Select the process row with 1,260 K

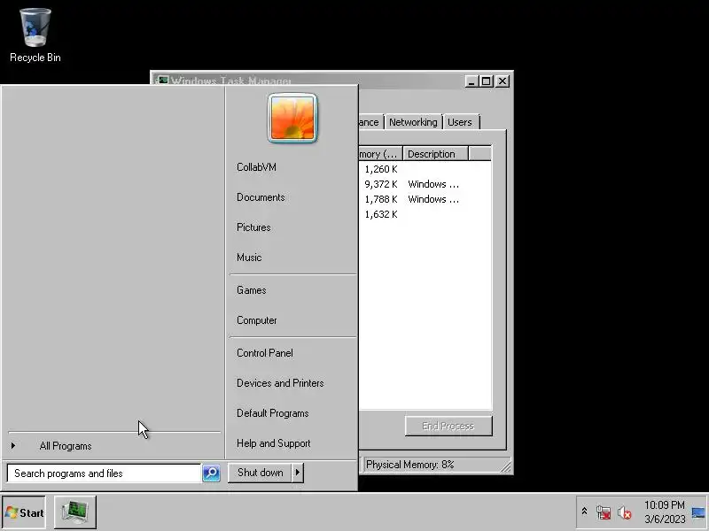(x=425, y=169)
